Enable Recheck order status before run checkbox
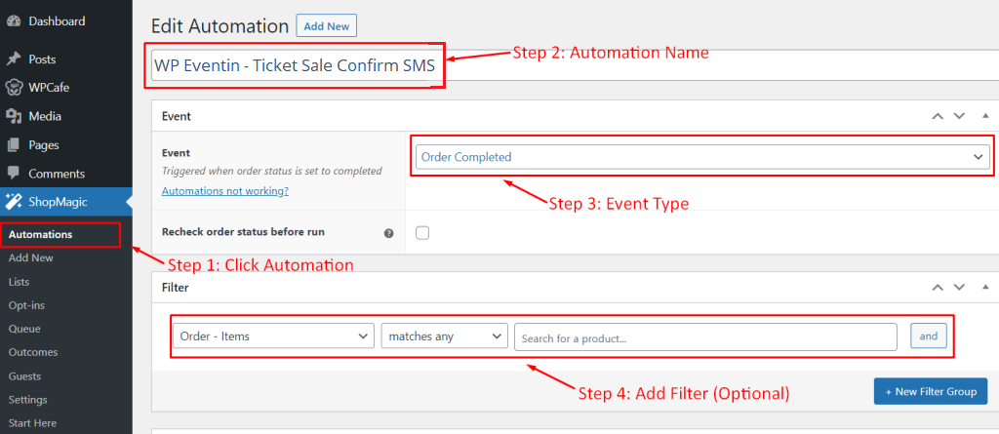 pos(422,233)
